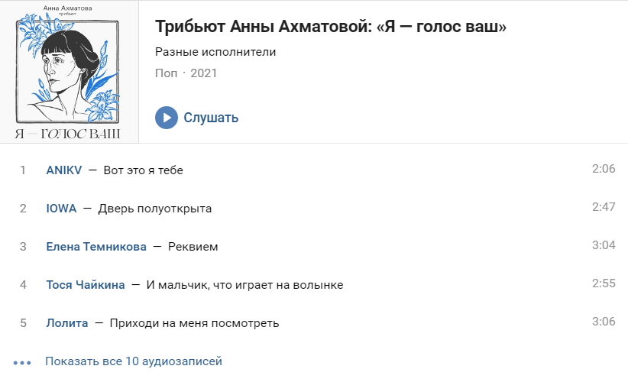This screenshot has width=628, height=382.
Task: Play track Приходи на меня посмотреть
Action: pyautogui.click(x=194, y=323)
